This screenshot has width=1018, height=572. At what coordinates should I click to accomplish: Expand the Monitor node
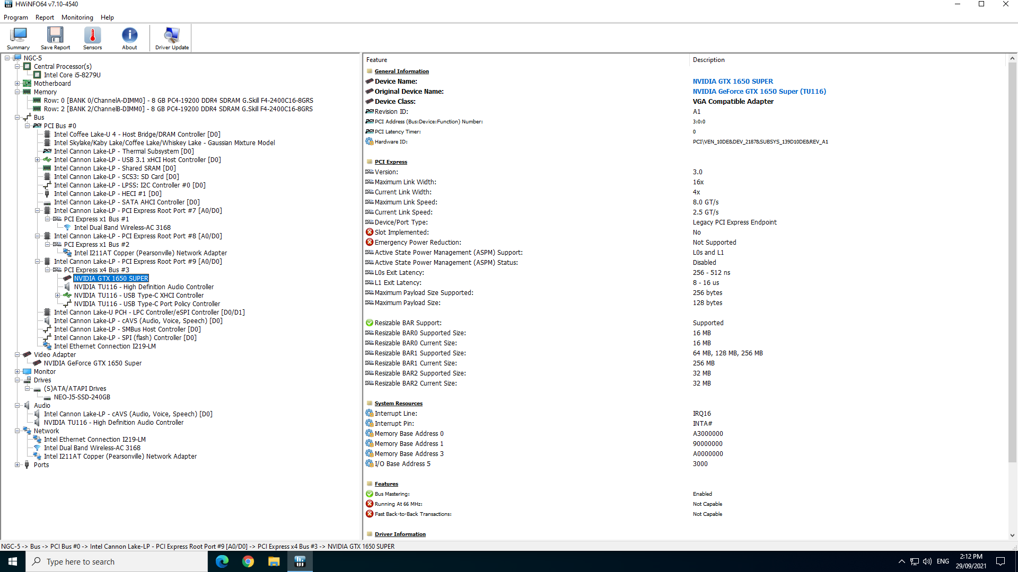point(17,371)
